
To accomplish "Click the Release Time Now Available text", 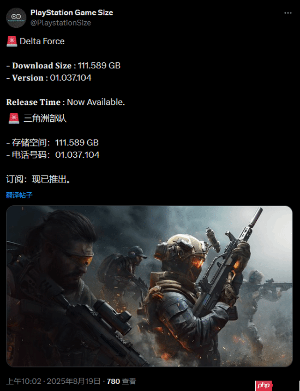I will [x=65, y=102].
